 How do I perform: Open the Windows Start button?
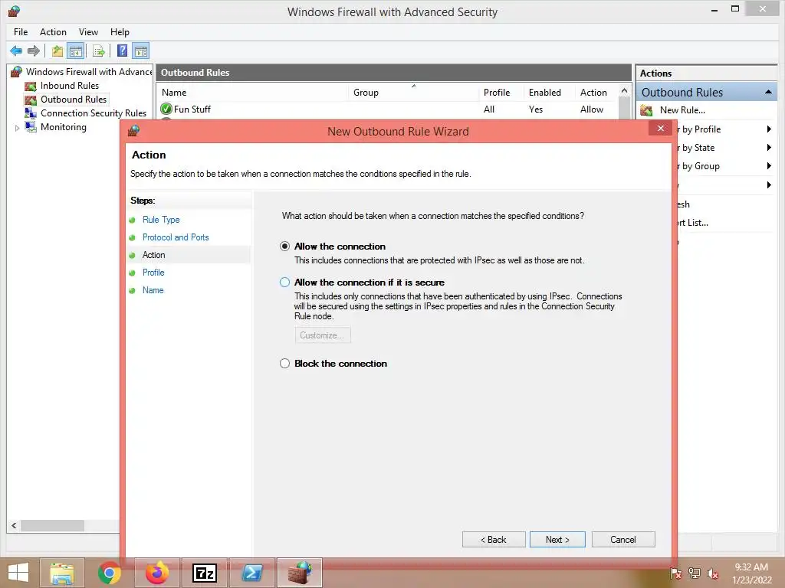click(x=18, y=573)
